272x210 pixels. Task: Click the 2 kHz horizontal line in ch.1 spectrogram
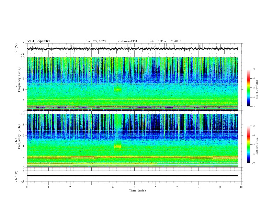point(132,100)
